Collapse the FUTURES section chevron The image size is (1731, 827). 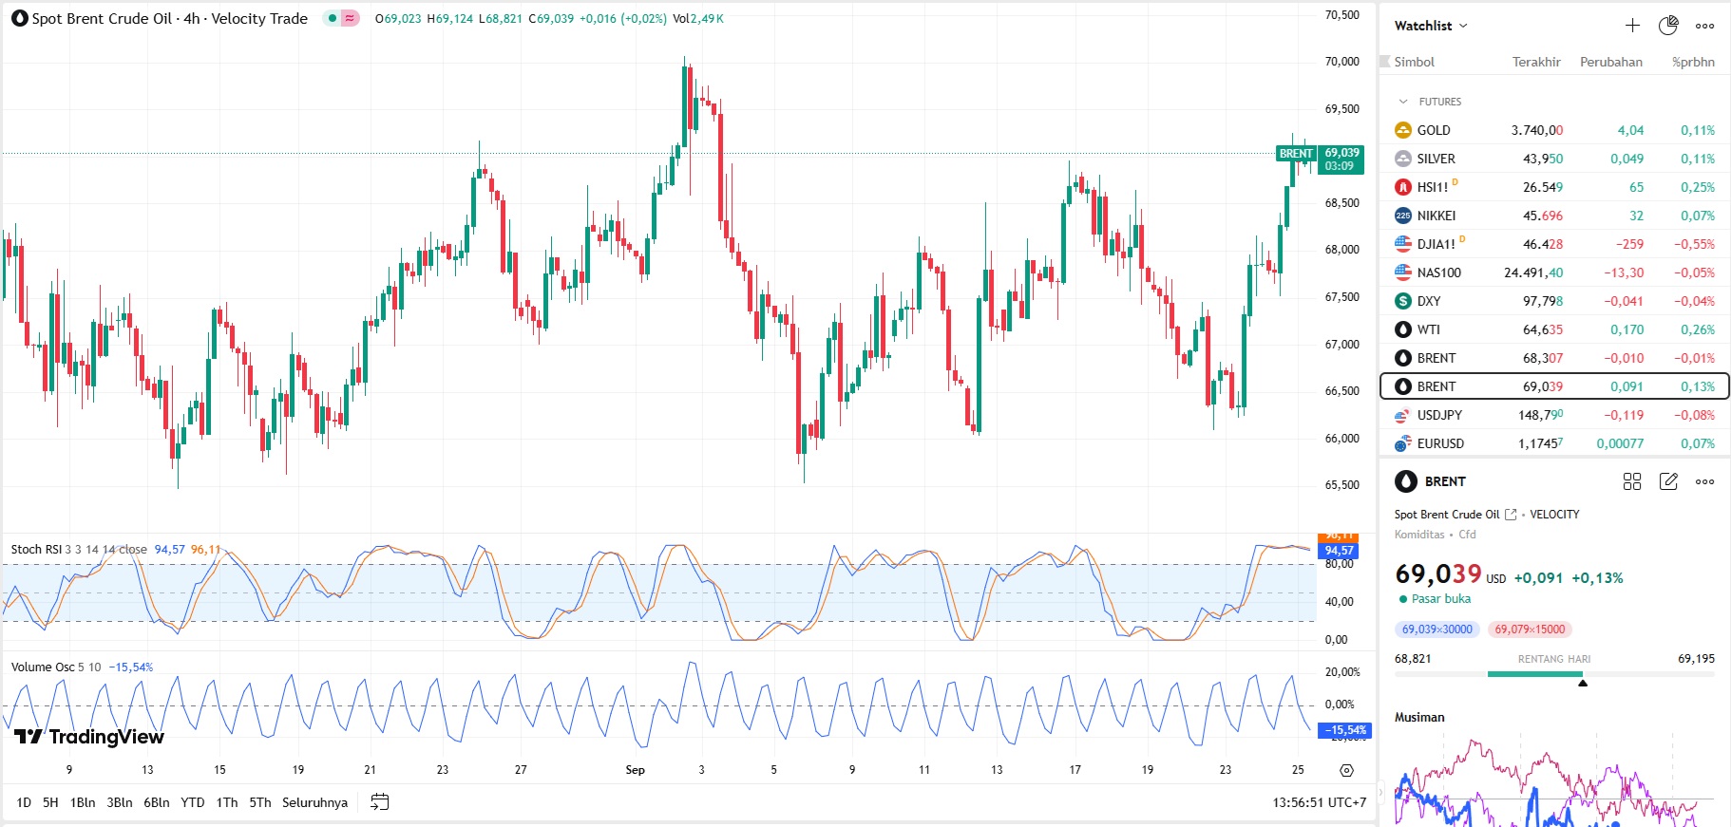pyautogui.click(x=1403, y=102)
